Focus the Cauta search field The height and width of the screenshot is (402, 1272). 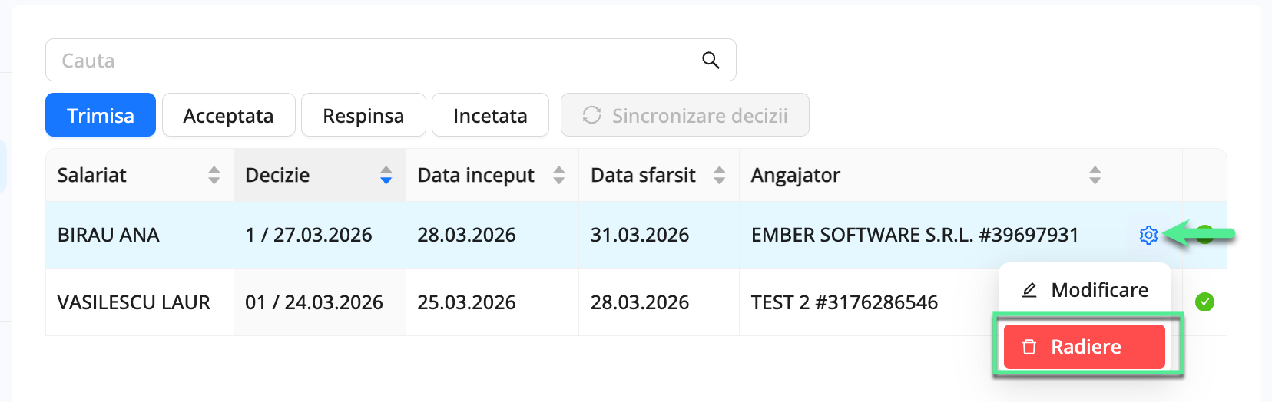(x=369, y=61)
